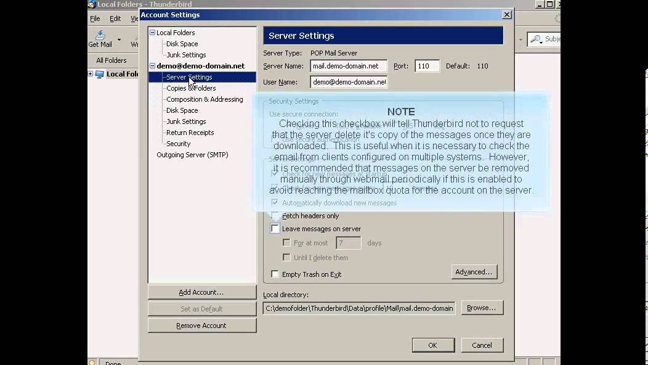This screenshot has width=648, height=365.
Task: Click the Server Name input field
Action: [349, 66]
